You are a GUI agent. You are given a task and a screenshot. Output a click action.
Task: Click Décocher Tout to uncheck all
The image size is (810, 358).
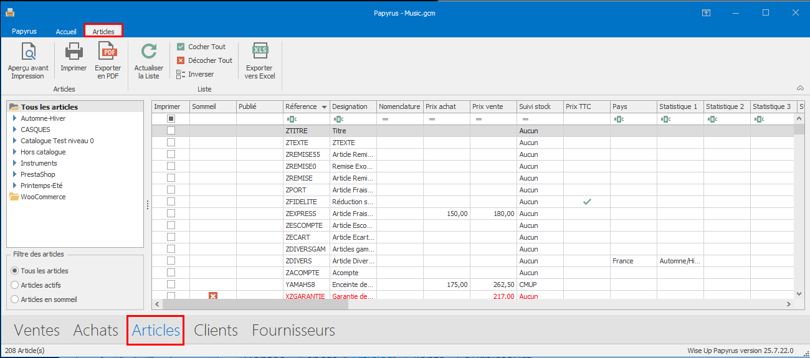[x=204, y=60]
